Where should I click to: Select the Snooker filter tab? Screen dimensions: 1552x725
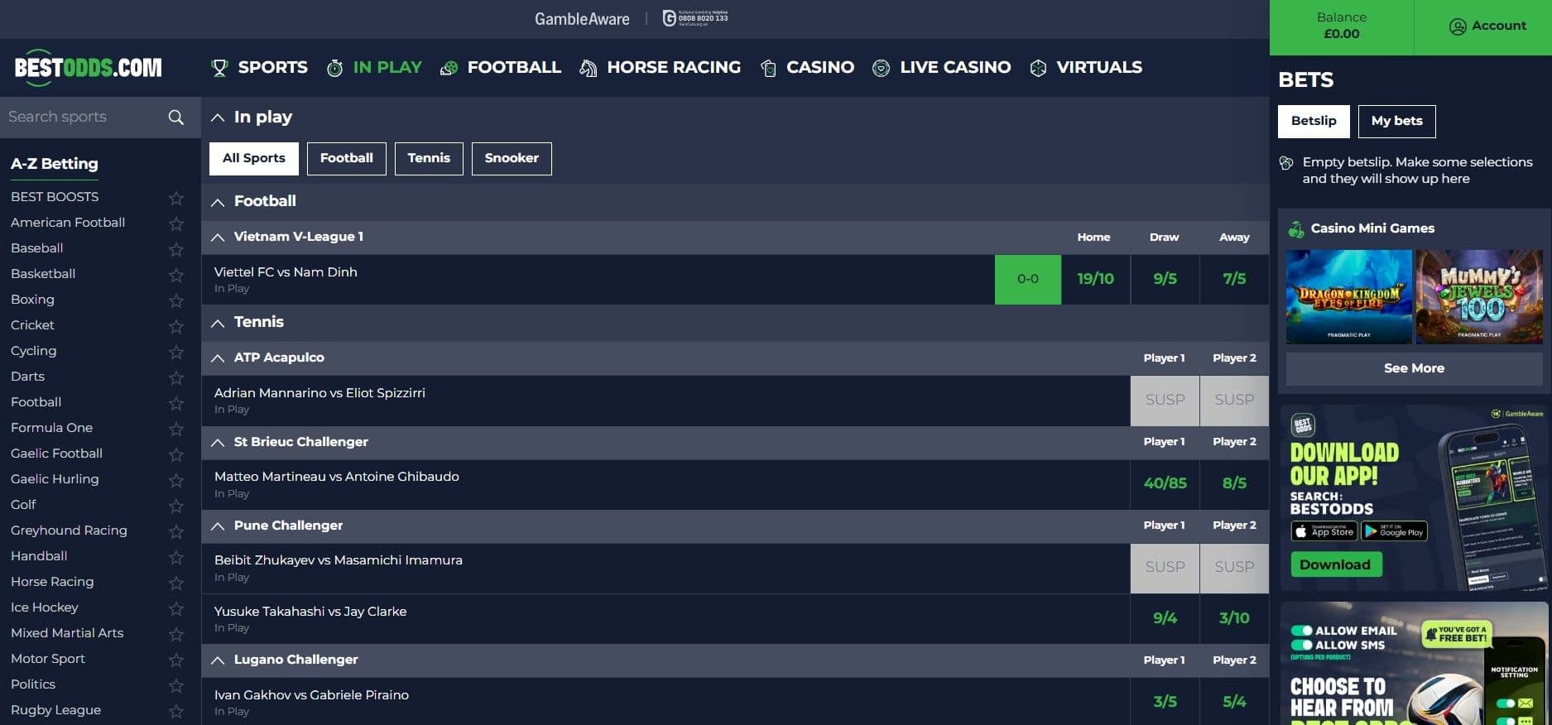pos(512,158)
